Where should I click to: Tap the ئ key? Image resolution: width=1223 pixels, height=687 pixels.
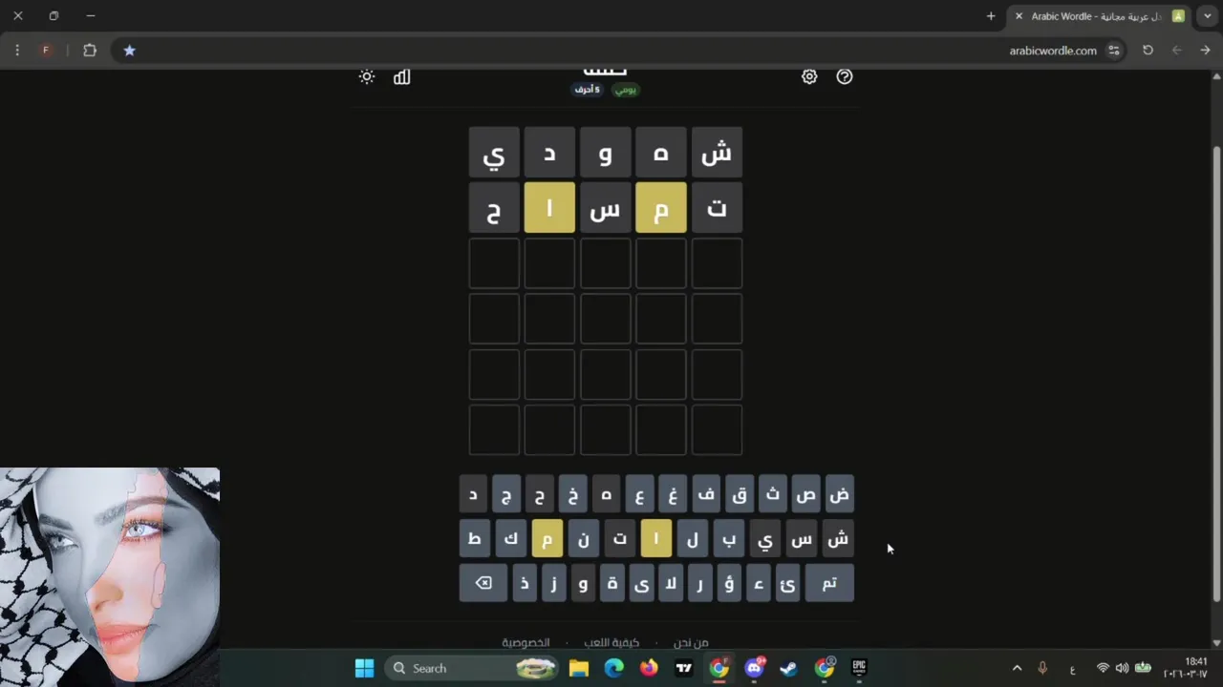[x=787, y=583]
